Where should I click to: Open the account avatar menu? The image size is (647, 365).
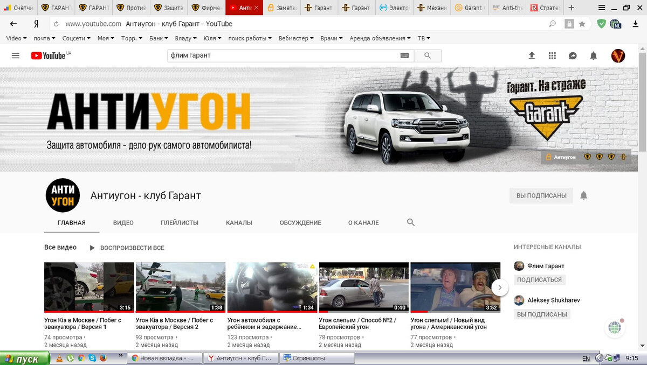[618, 55]
